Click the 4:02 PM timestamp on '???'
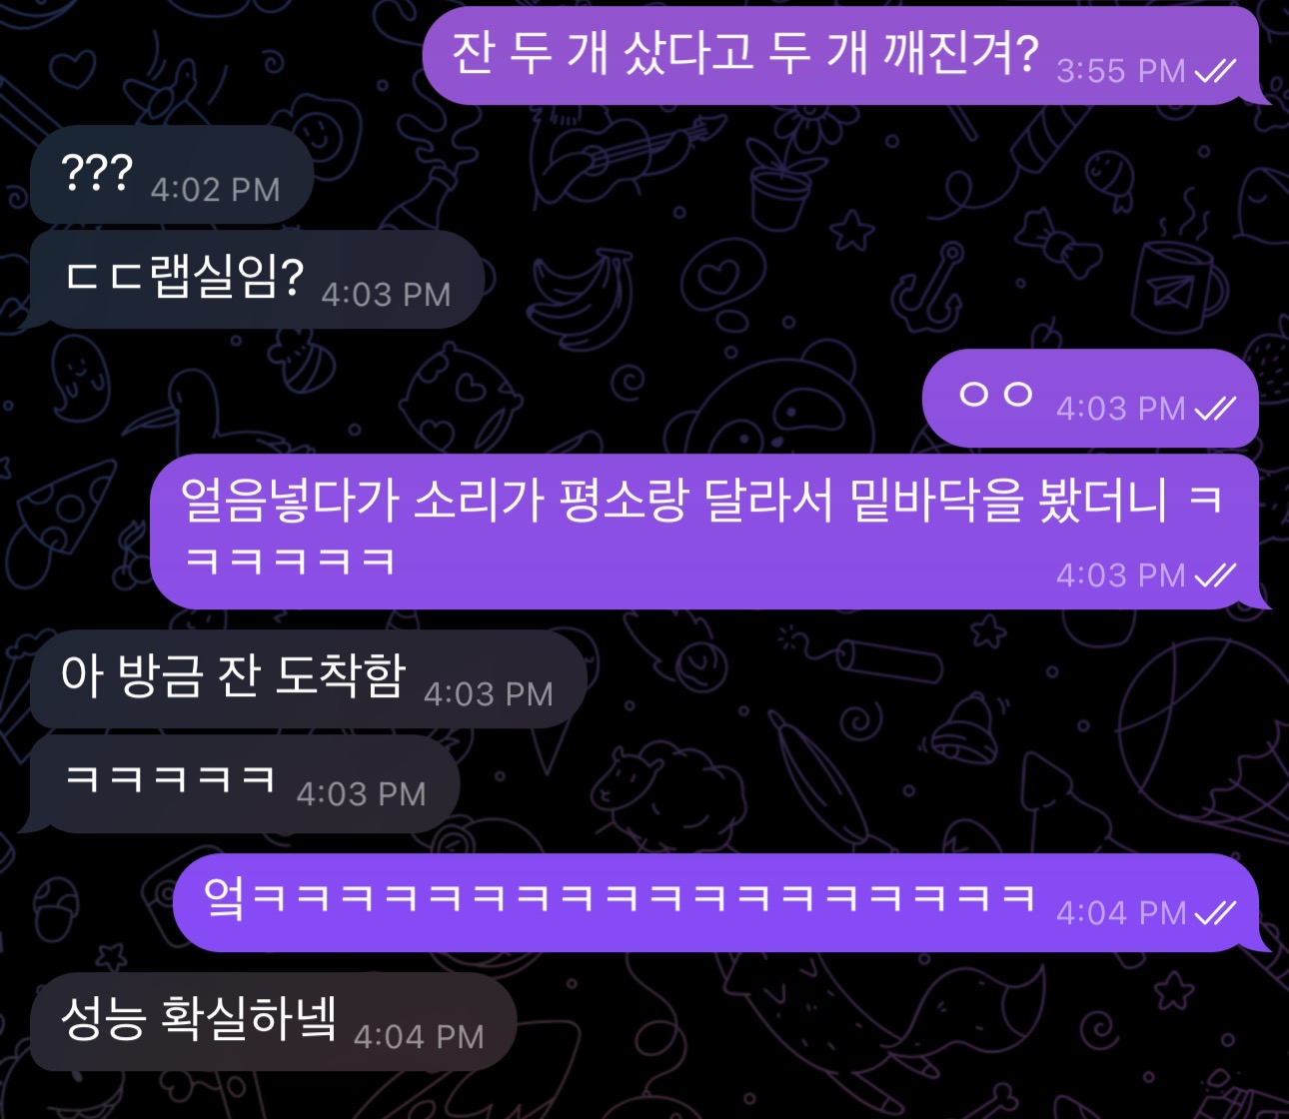 [x=215, y=190]
